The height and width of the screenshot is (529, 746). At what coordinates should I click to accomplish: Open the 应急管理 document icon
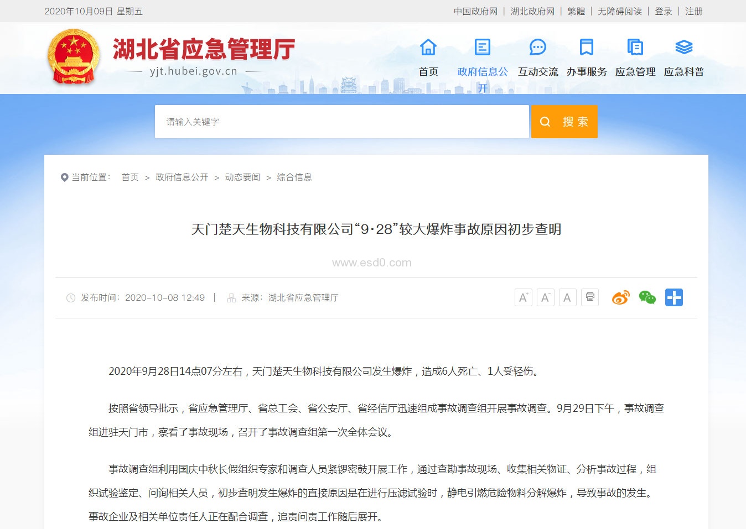tap(635, 48)
